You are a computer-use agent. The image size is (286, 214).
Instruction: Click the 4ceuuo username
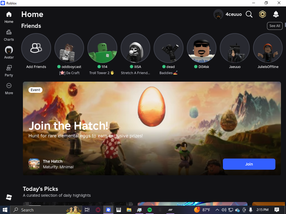coord(234,14)
